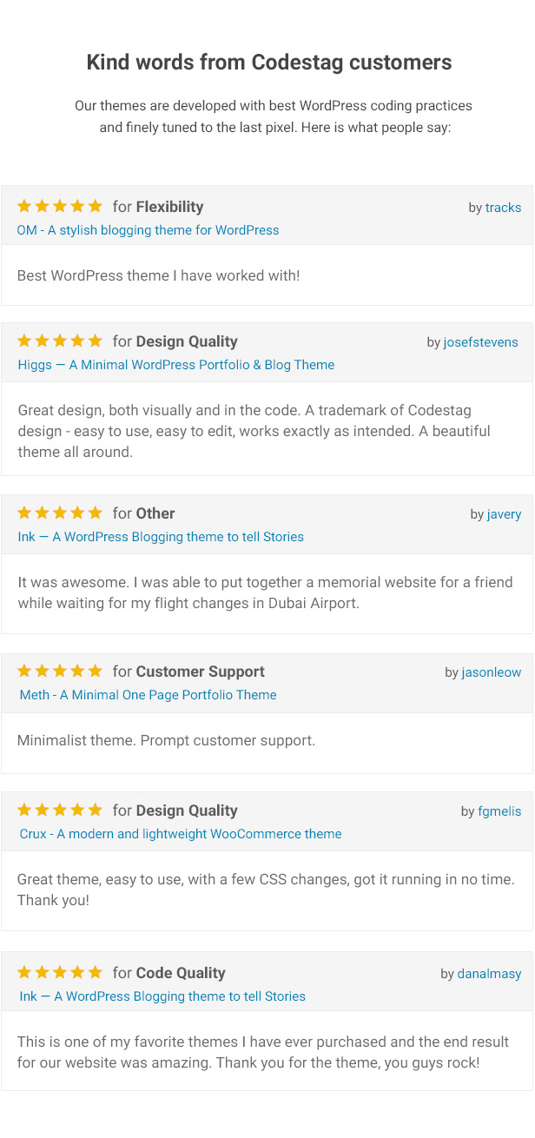Open the Higgs Minimal Portfolio theme link
Image resolution: width=535 pixels, height=1138 pixels.
pos(176,365)
